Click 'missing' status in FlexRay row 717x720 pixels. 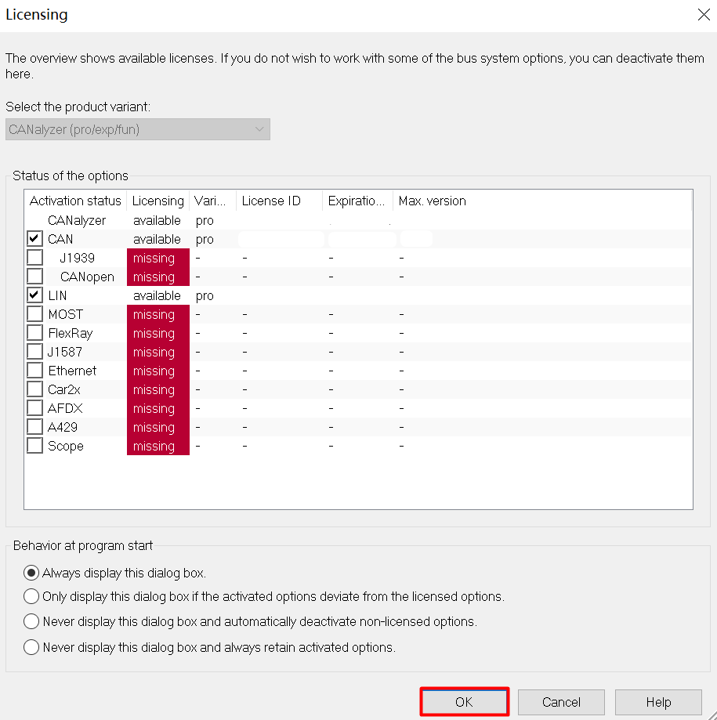click(x=158, y=334)
